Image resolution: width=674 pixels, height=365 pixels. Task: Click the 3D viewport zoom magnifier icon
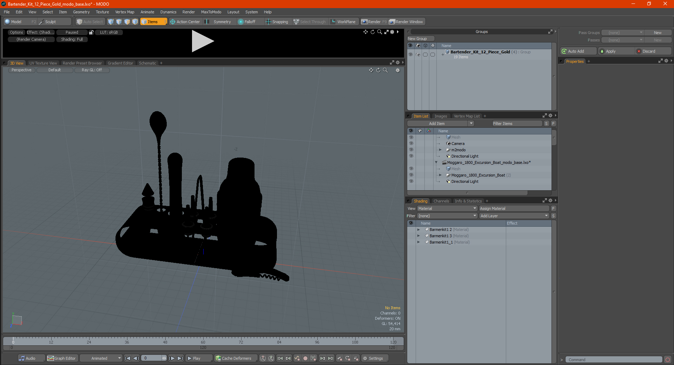[x=385, y=70]
